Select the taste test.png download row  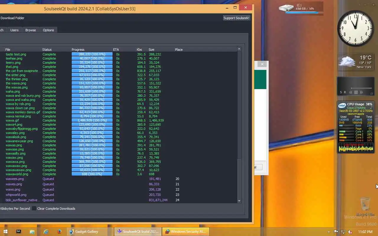118,54
